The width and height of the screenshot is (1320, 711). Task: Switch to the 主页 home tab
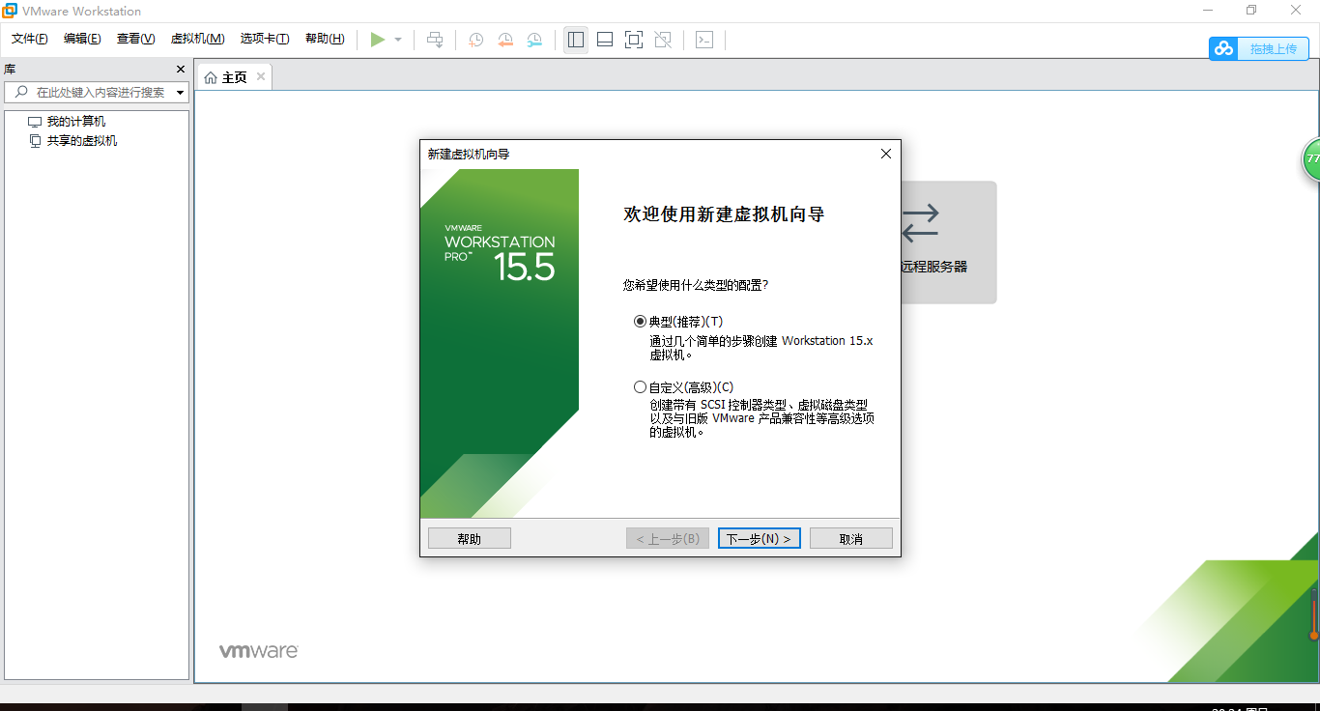coord(235,77)
